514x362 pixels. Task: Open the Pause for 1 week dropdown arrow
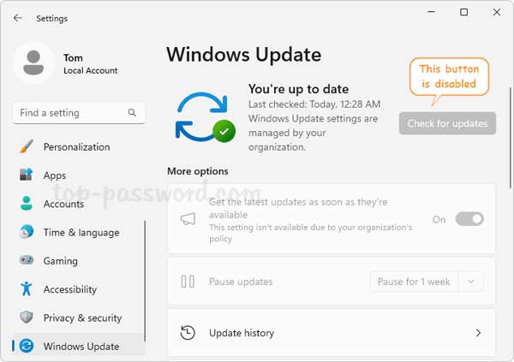(471, 282)
